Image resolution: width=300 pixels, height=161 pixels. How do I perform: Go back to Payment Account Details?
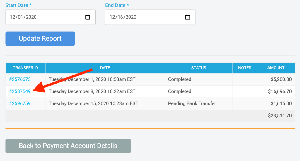click(68, 146)
